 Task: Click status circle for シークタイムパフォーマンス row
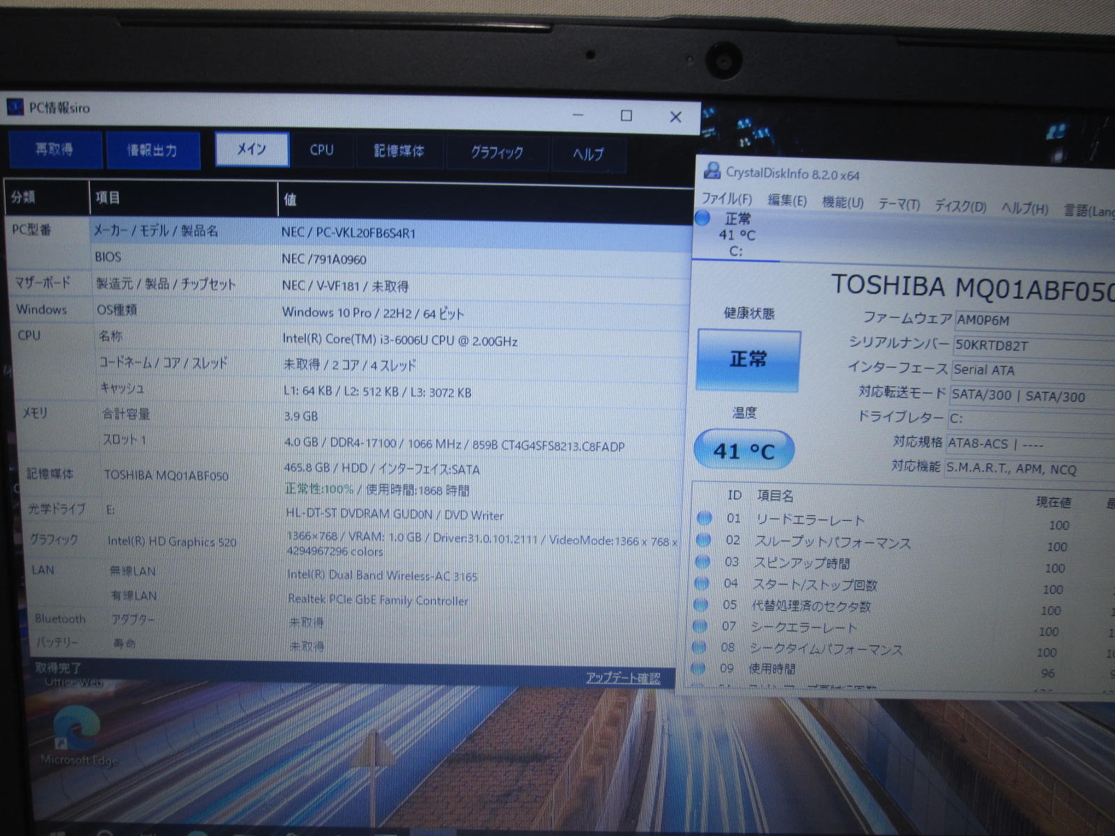pyautogui.click(x=698, y=647)
